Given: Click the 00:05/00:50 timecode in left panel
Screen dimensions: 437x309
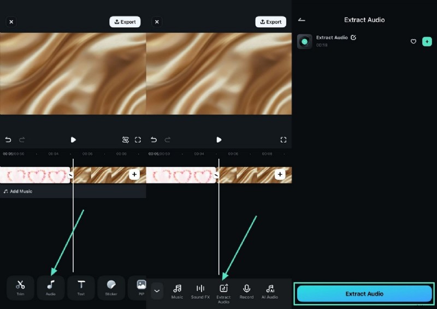Looking at the screenshot, I should point(13,154).
